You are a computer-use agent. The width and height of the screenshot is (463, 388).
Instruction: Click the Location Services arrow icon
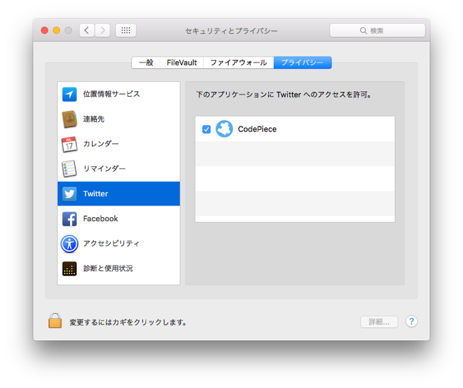69,94
